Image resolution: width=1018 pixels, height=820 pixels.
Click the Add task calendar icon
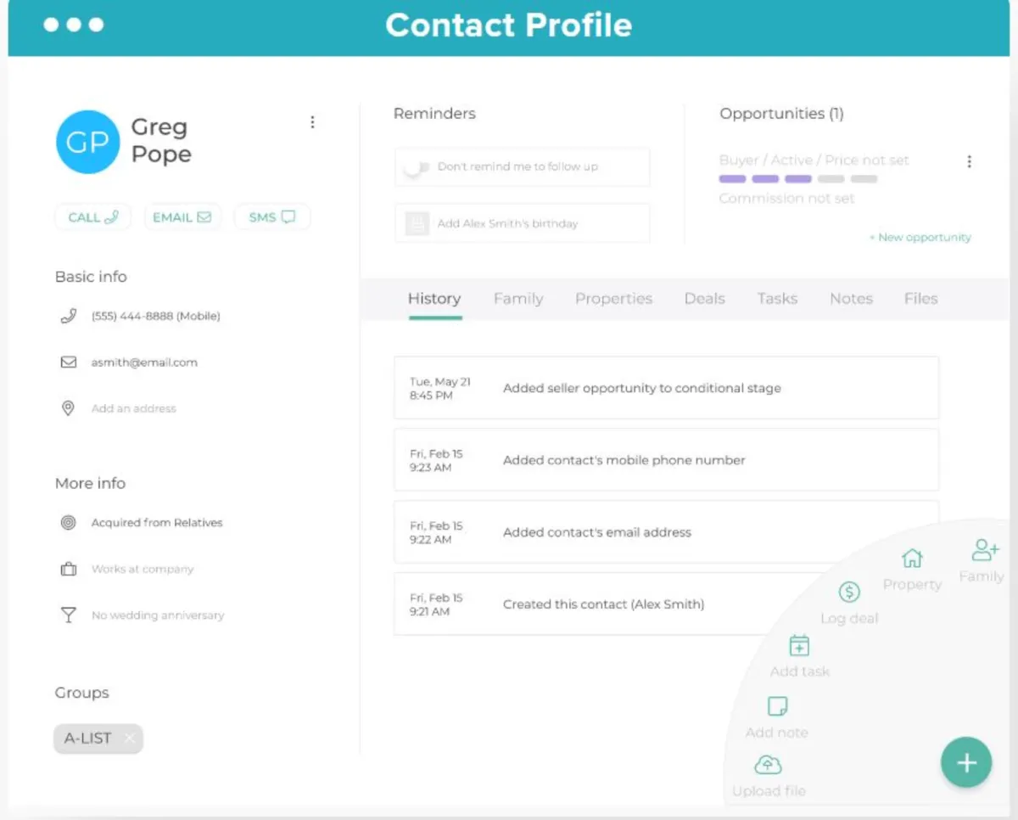tap(799, 646)
